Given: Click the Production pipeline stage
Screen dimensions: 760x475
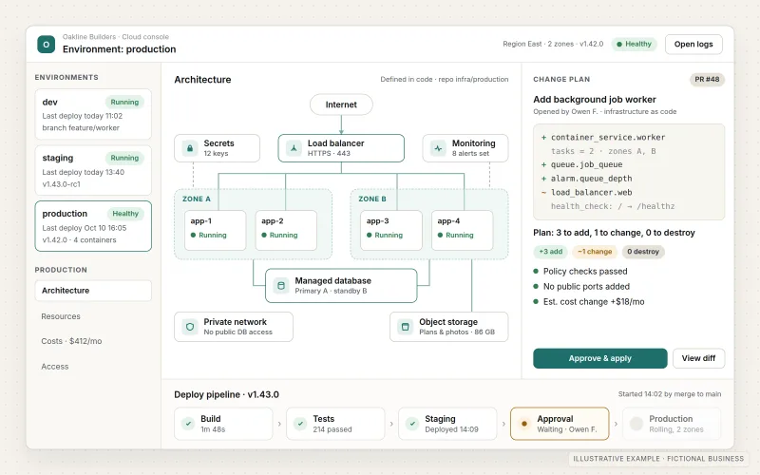Looking at the screenshot, I should (x=672, y=424).
